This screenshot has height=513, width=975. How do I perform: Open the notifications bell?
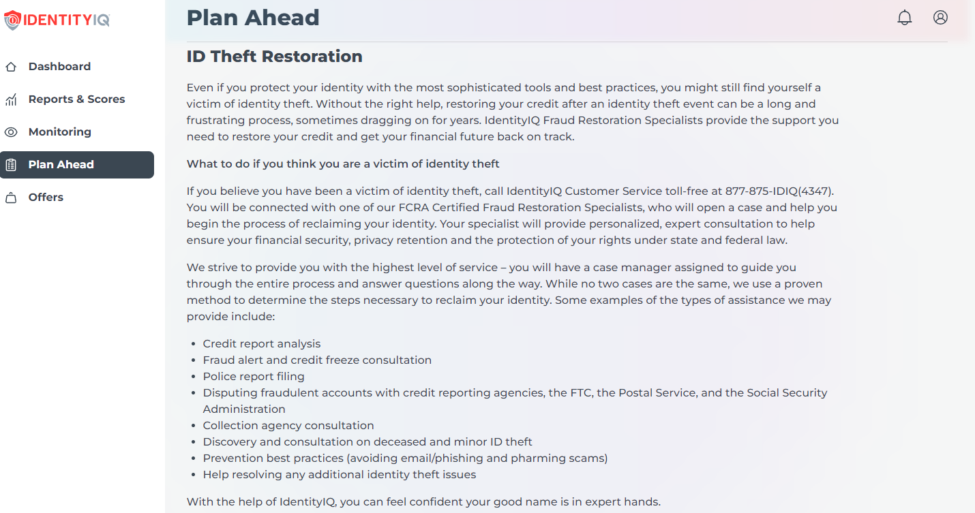click(x=905, y=18)
